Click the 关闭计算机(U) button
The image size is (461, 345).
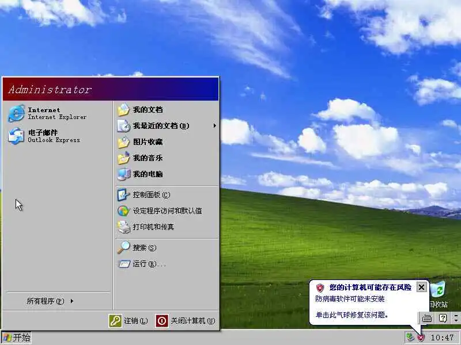tap(186, 321)
